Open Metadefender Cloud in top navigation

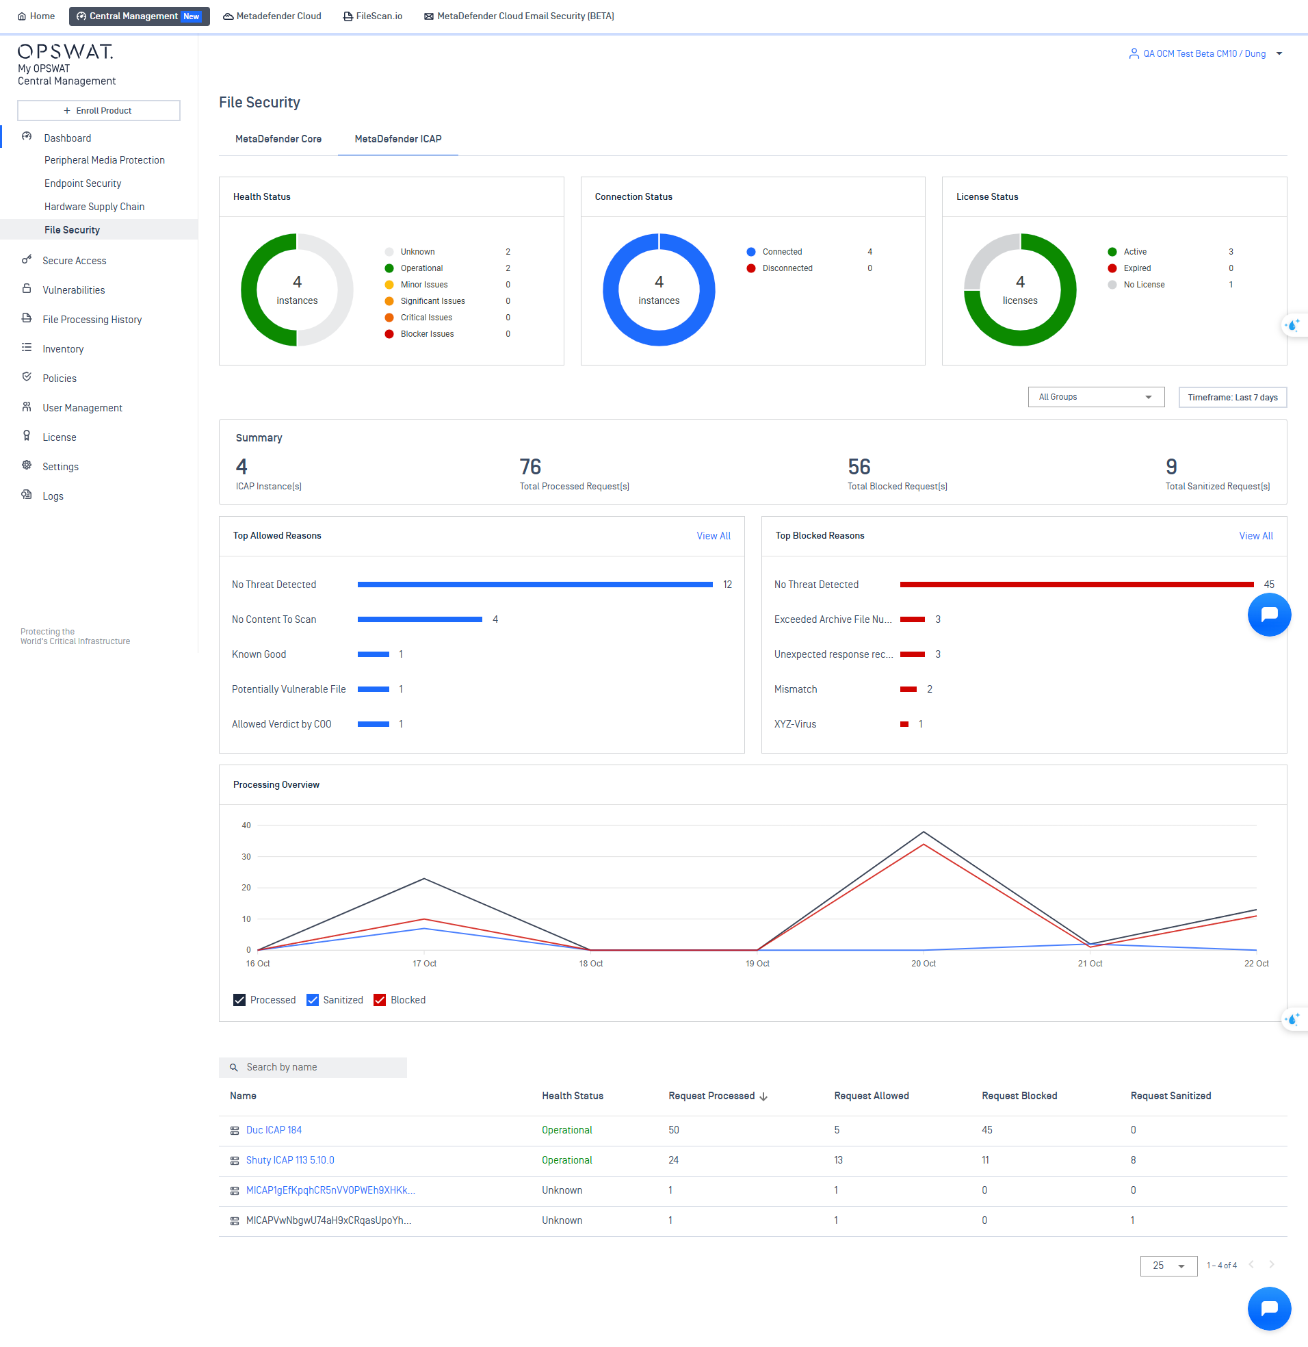[x=272, y=16]
